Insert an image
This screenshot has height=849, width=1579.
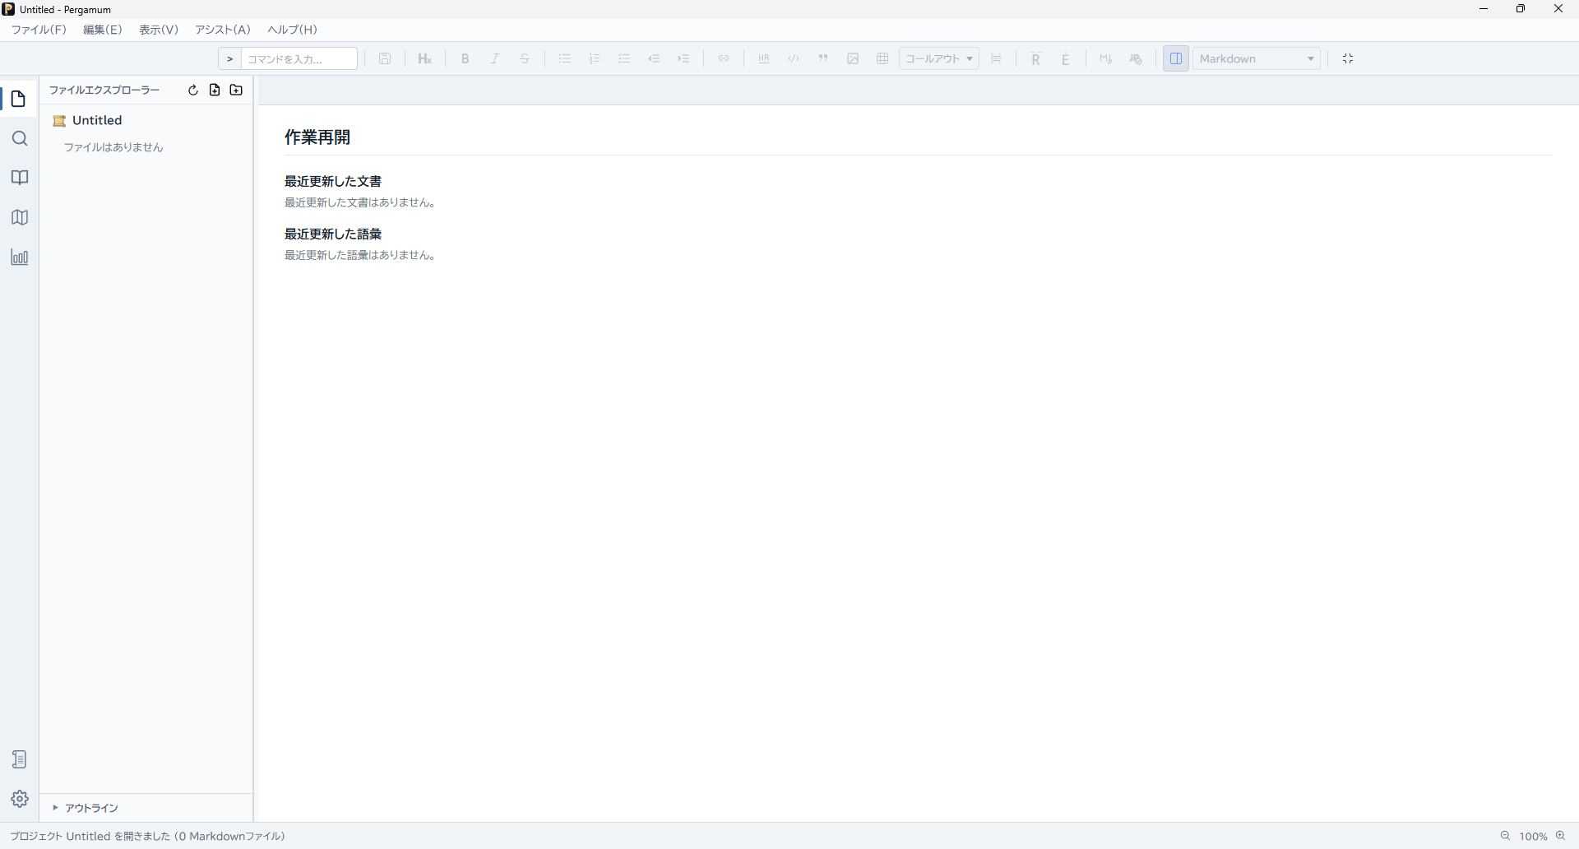[x=853, y=58]
